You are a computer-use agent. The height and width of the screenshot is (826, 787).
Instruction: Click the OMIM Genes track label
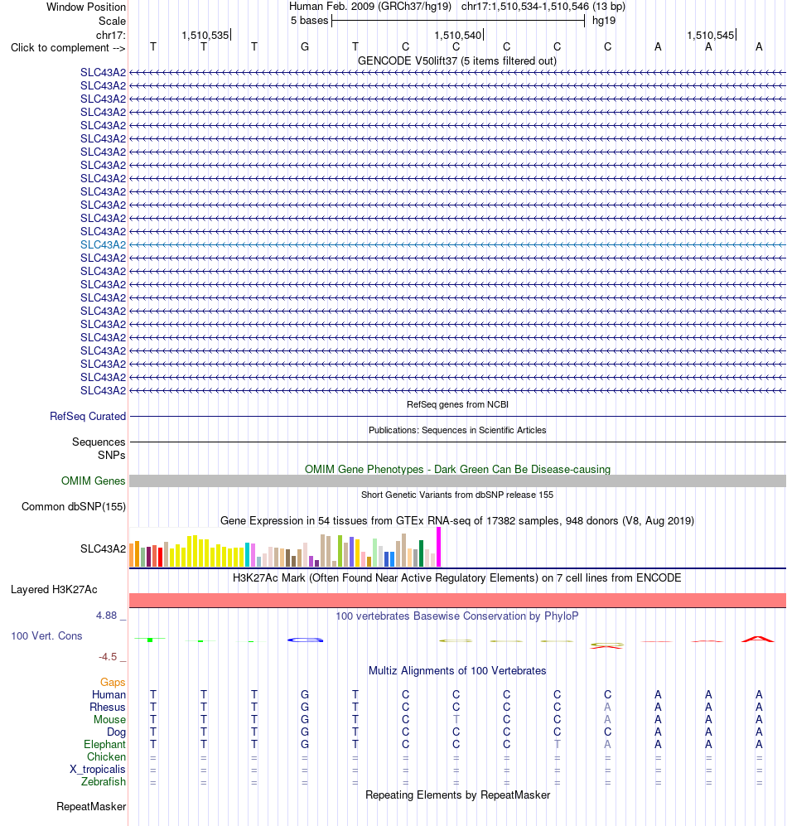93,481
